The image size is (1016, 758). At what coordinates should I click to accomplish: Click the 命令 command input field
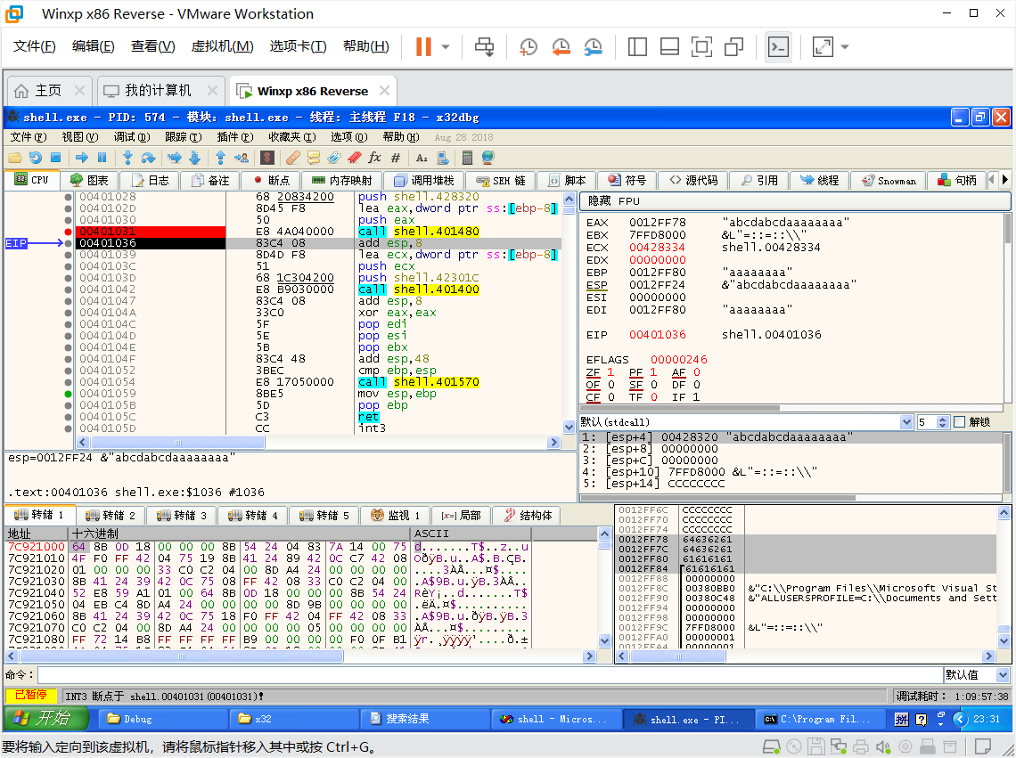[x=490, y=674]
